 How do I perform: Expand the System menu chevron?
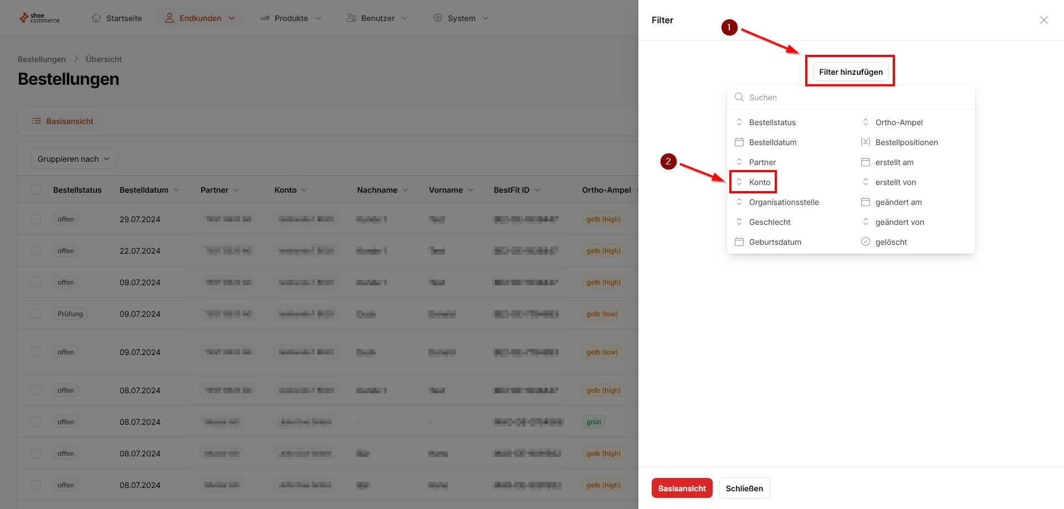tap(485, 18)
